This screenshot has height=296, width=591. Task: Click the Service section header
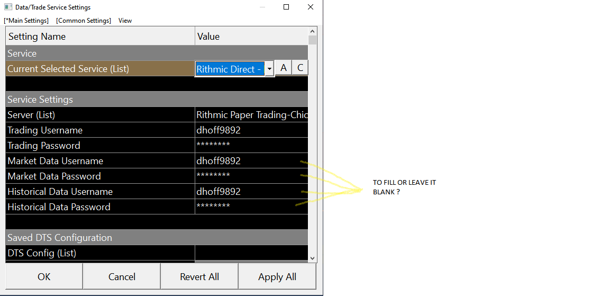coord(157,53)
